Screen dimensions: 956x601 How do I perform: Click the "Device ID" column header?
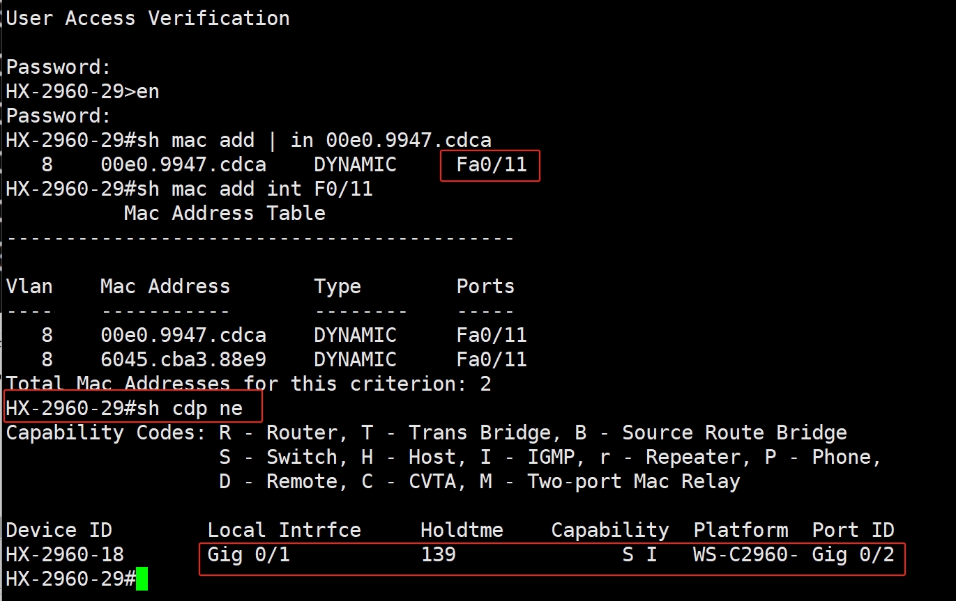point(59,530)
